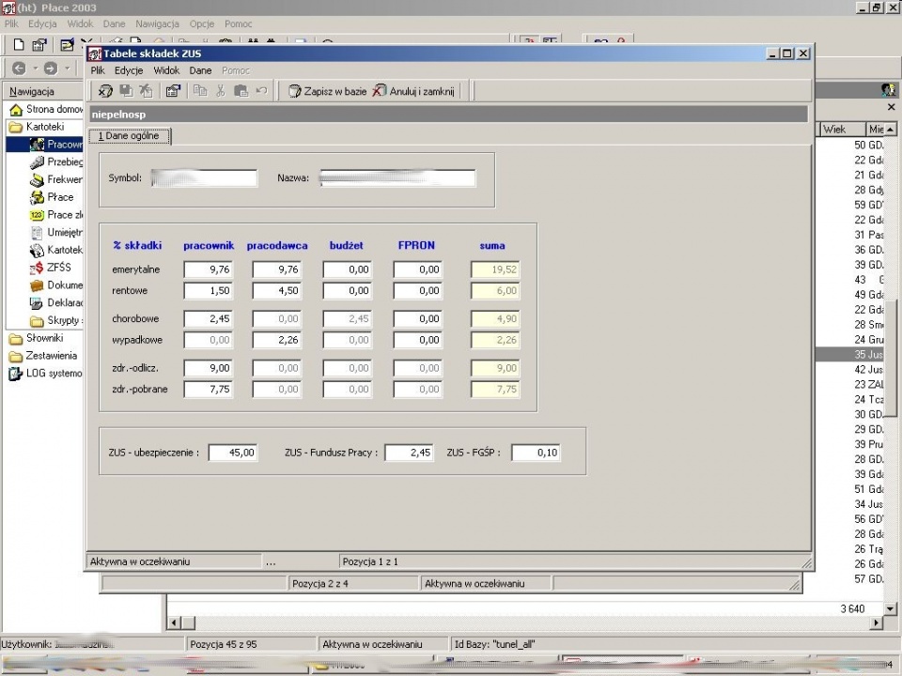Open Nawigacja menu in main menubar

click(157, 24)
